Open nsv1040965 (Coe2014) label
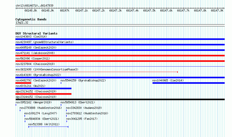232x137 pixels. [168, 80]
